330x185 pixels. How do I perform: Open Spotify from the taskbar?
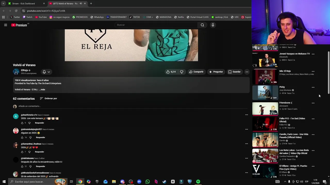pyautogui.click(x=198, y=182)
